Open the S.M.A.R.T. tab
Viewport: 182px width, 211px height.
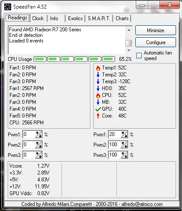[99, 18]
